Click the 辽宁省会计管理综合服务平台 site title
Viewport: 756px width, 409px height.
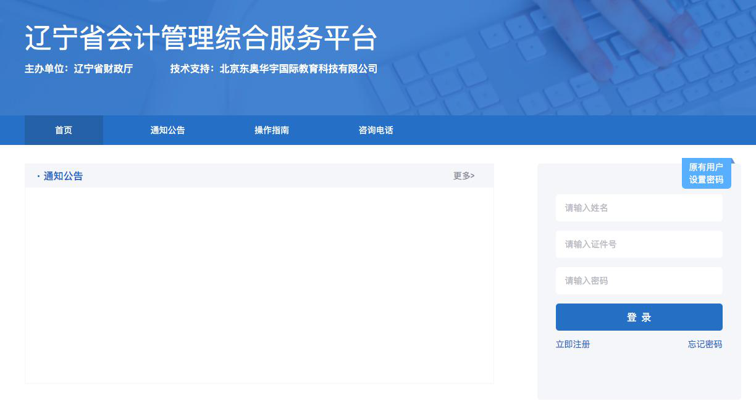pyautogui.click(x=201, y=38)
